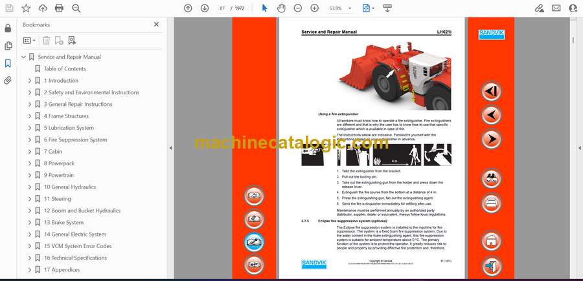Expand the 1 Introduction bookmark
This screenshot has height=281, width=583.
(30, 81)
